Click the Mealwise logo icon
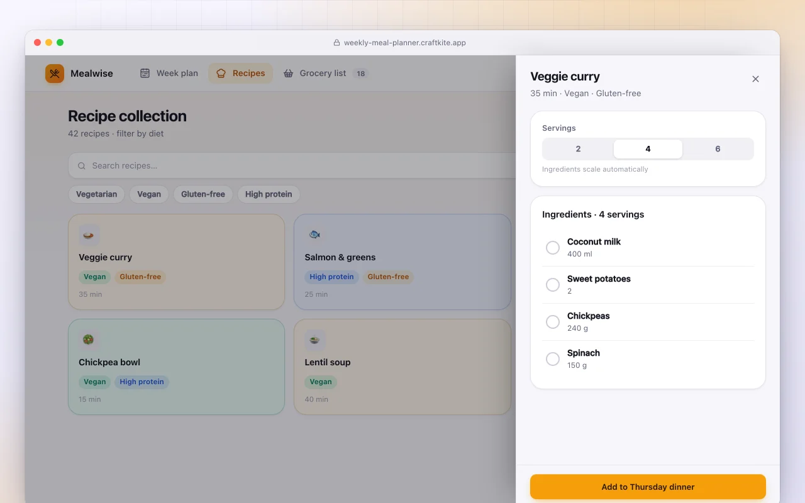Viewport: 805px width, 503px height. 55,74
